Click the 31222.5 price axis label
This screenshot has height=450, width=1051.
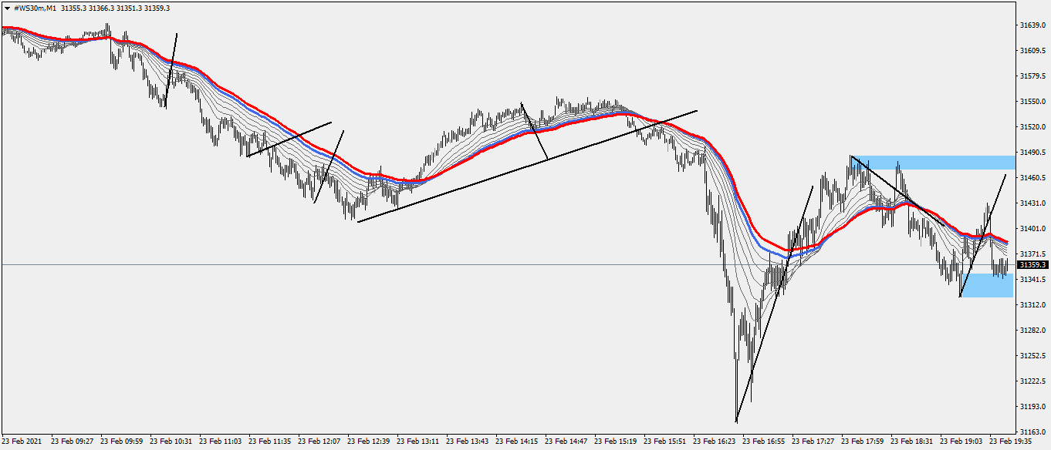point(1032,381)
